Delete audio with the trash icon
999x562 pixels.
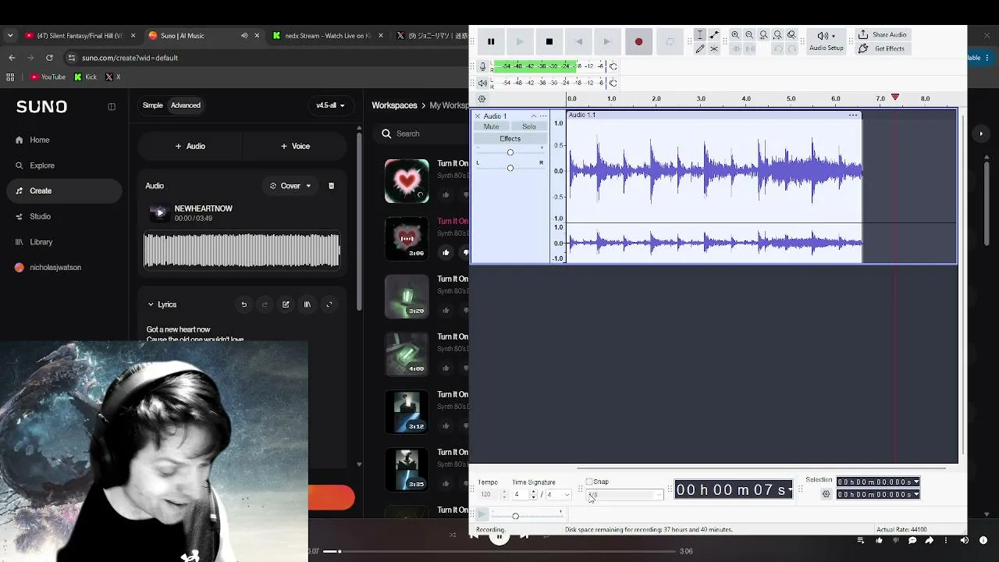(331, 186)
